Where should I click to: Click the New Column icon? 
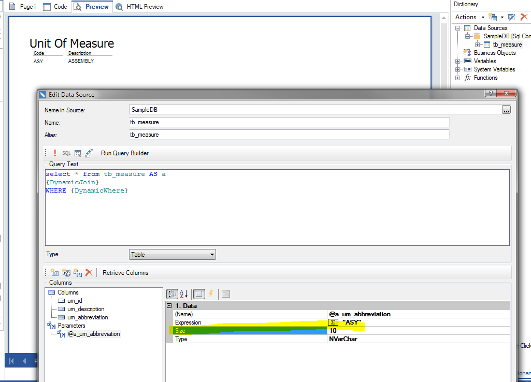tap(54, 273)
